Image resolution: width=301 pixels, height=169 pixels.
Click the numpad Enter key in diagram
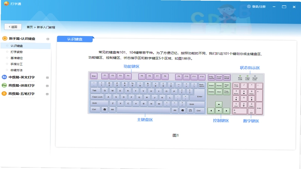click(259, 108)
